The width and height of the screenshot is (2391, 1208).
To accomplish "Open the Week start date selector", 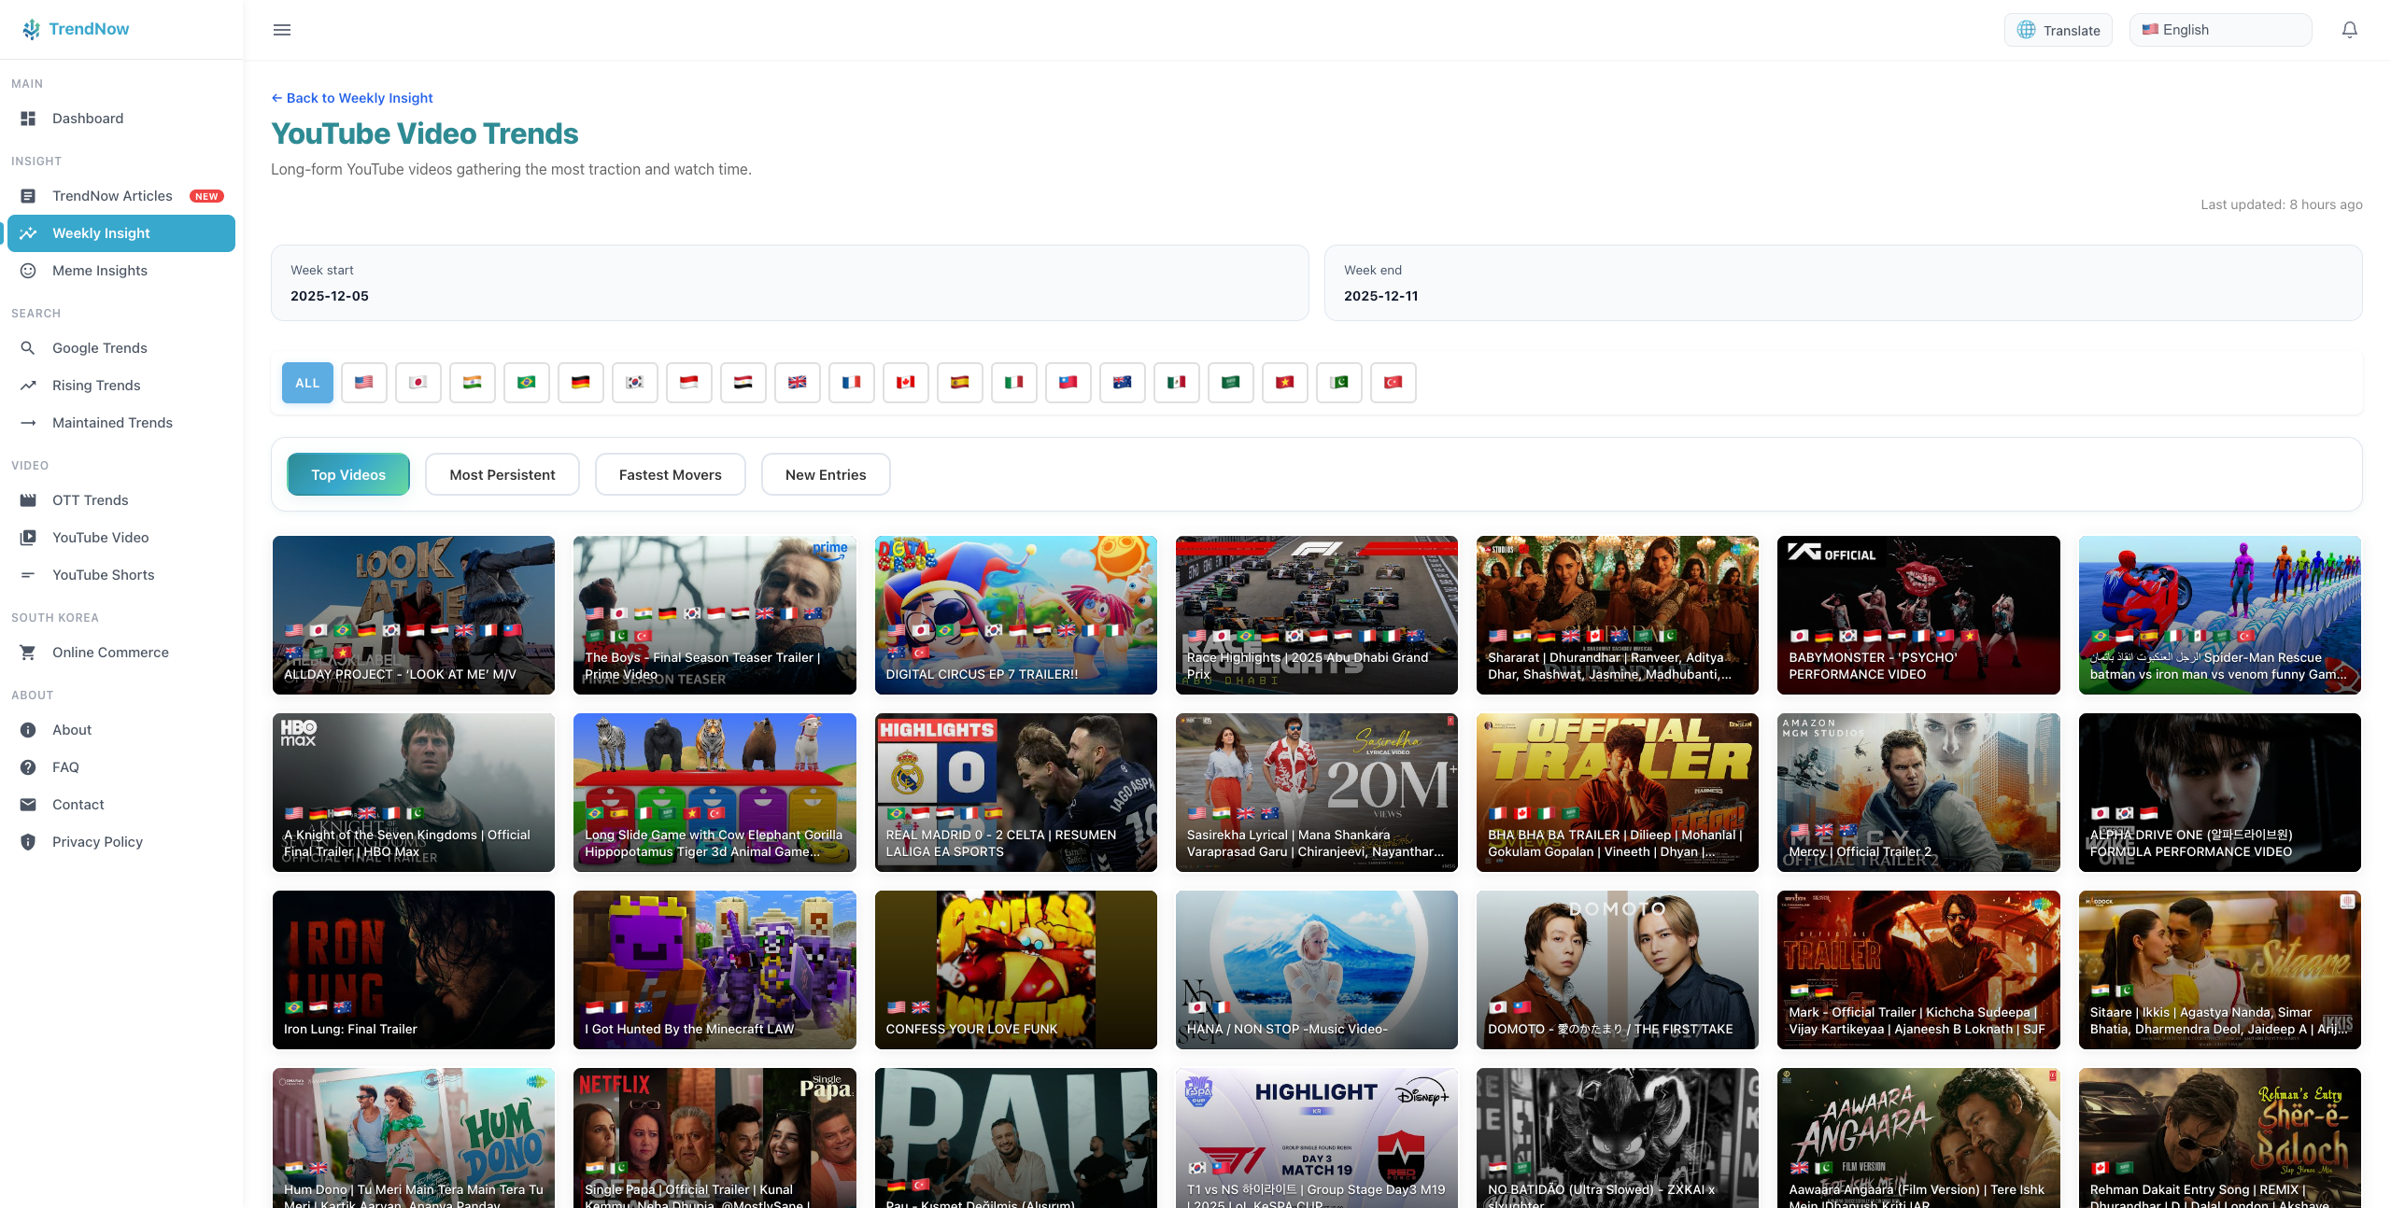I will [787, 283].
